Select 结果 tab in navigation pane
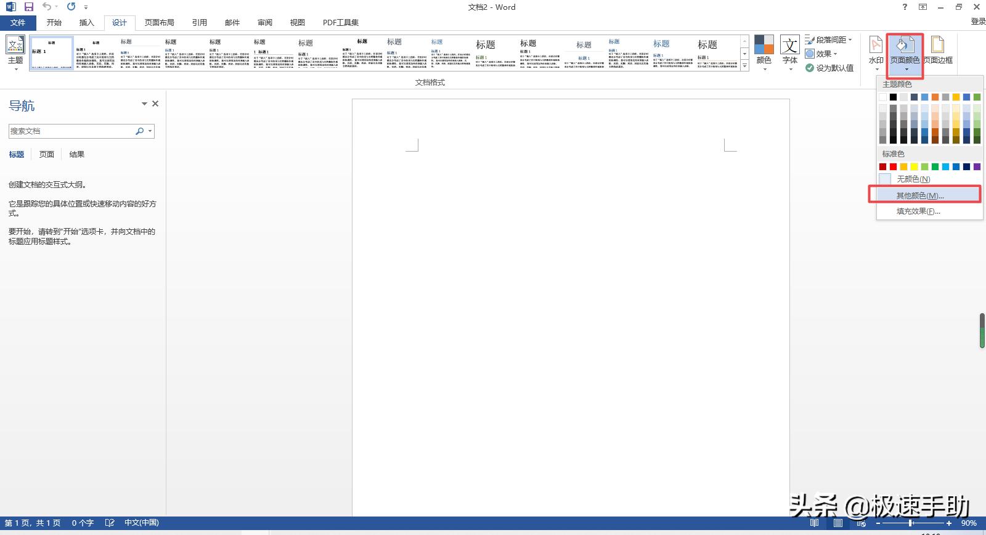This screenshot has width=986, height=535. click(77, 155)
